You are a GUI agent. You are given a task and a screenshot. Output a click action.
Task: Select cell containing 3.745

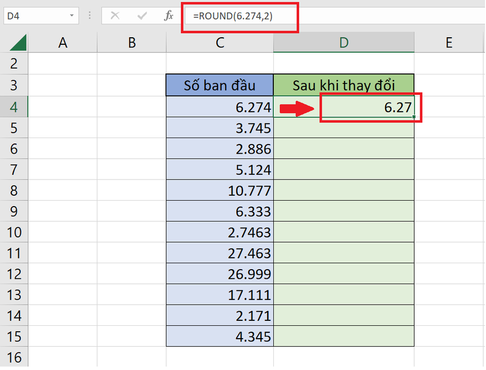point(220,128)
